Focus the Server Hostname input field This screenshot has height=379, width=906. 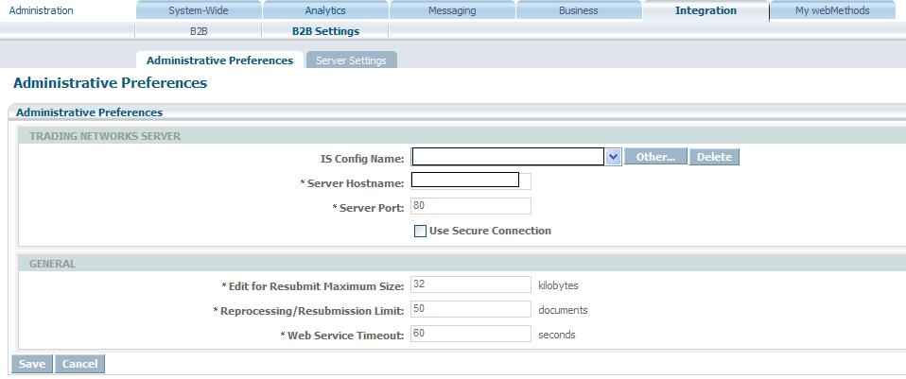[471, 181]
